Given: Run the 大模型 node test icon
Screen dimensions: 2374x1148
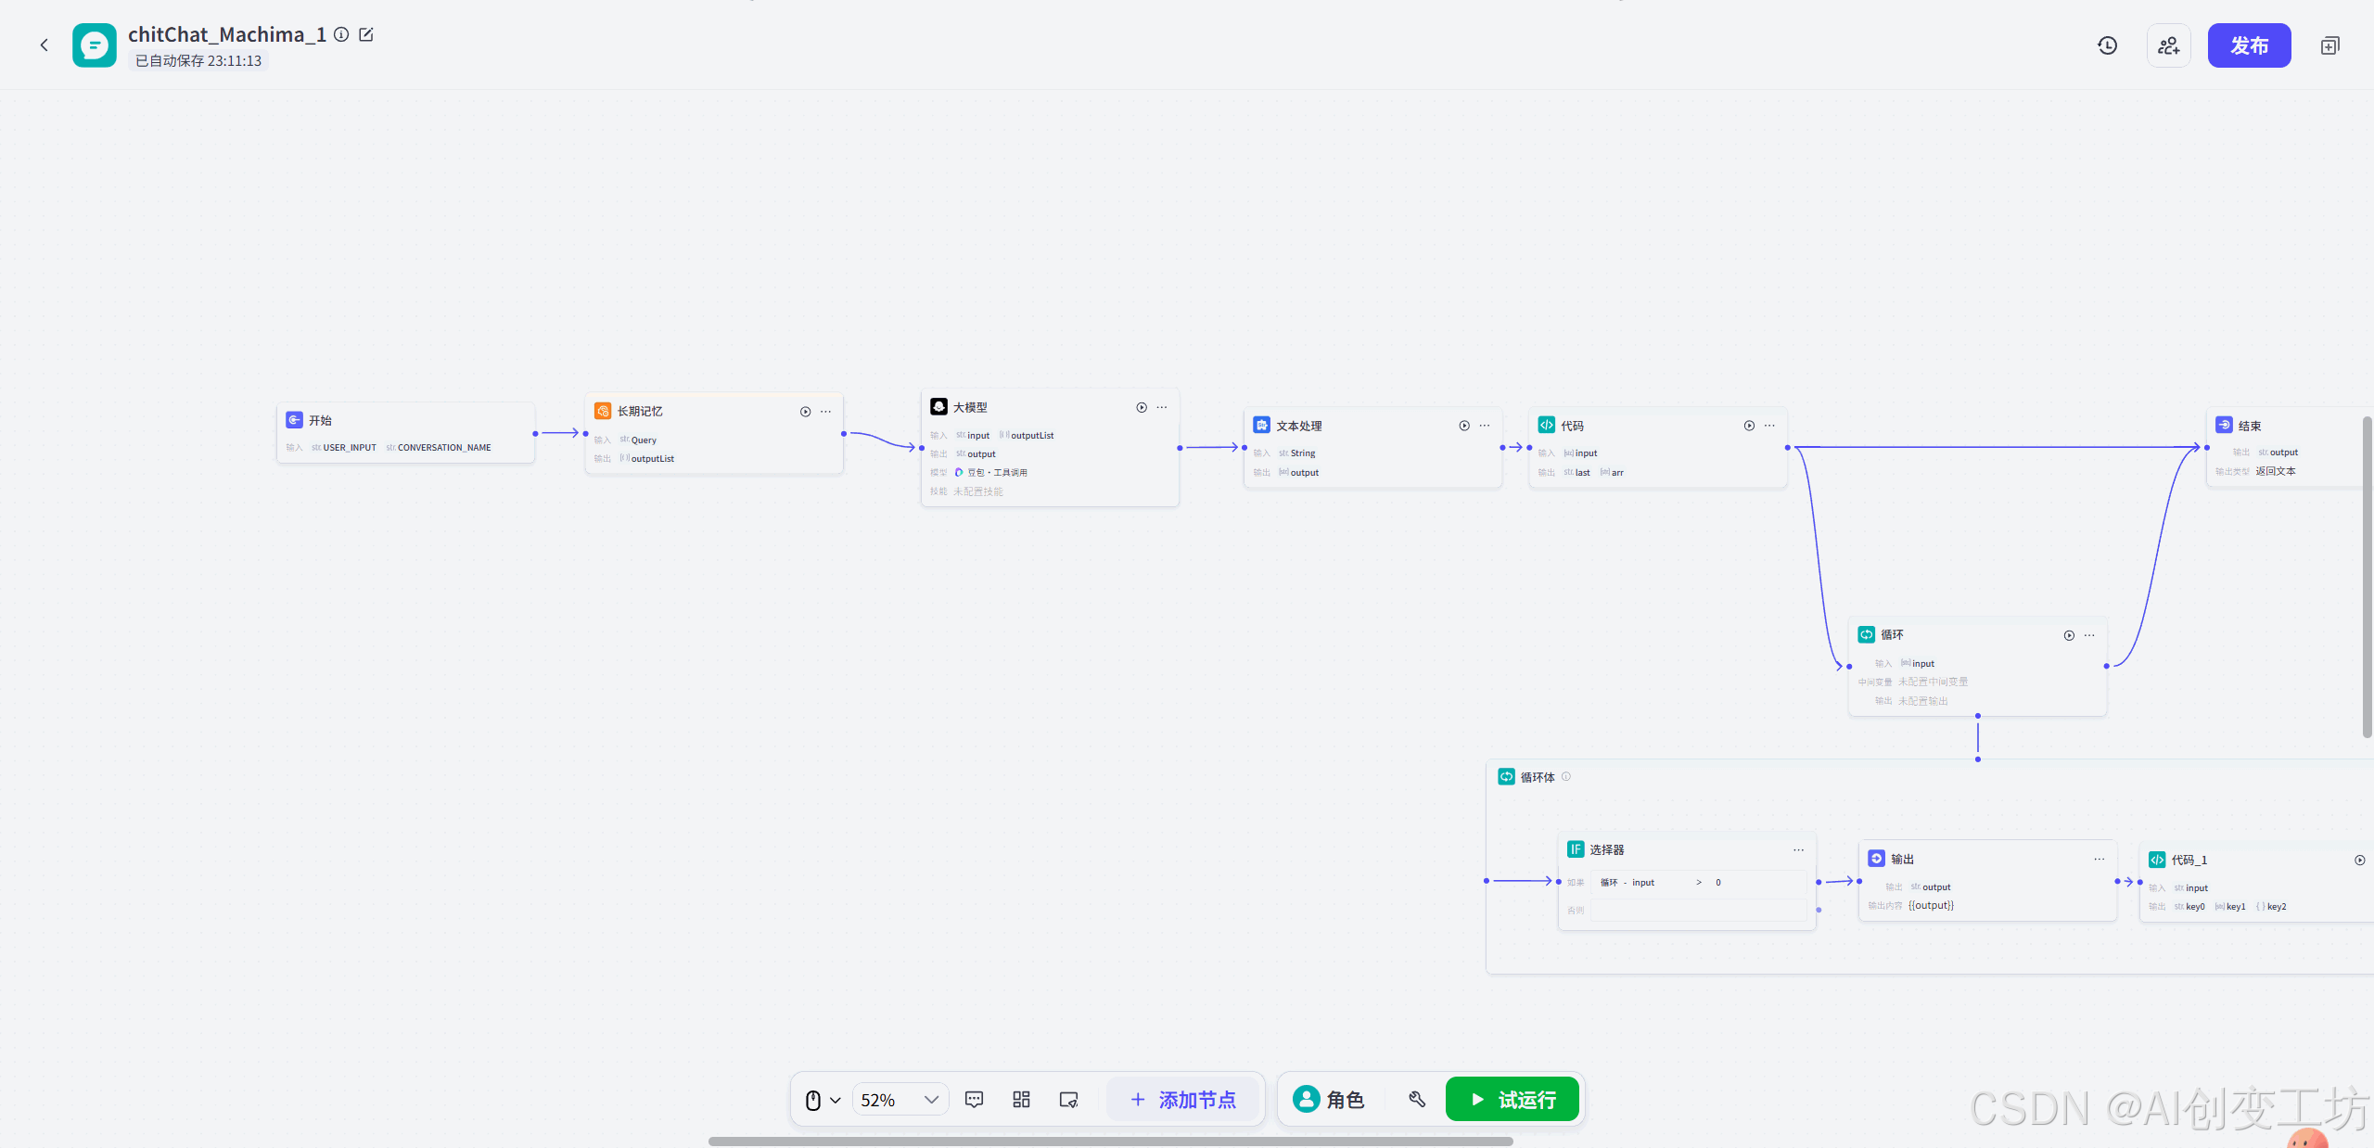Looking at the screenshot, I should click(x=1142, y=407).
